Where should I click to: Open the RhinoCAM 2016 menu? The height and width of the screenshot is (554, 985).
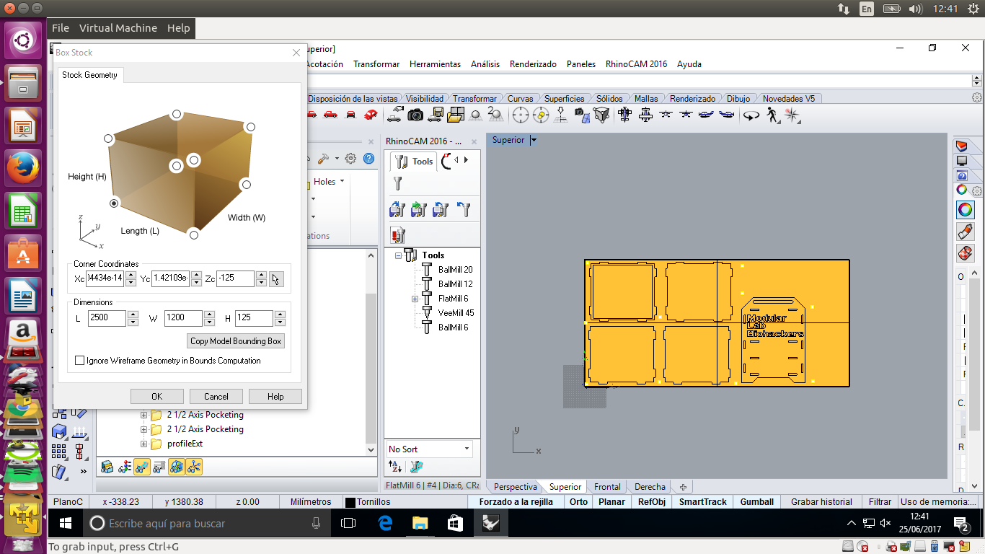pos(636,64)
